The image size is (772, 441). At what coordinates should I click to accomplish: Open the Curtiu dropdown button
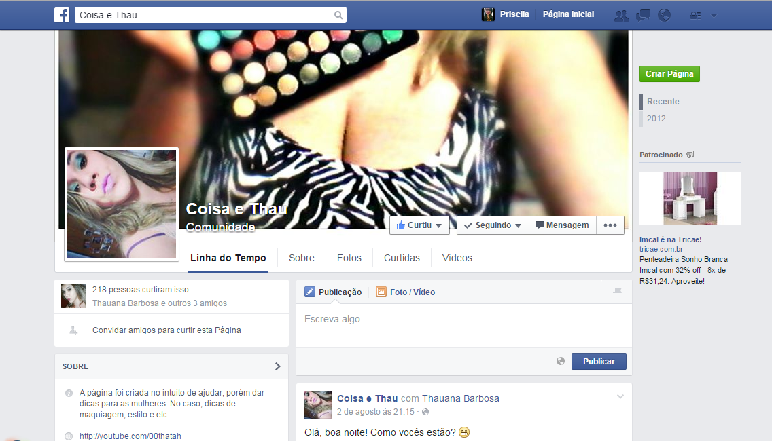pos(419,225)
